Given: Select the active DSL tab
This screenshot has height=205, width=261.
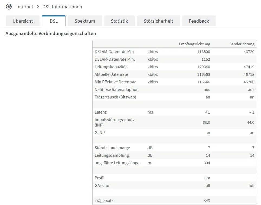Looking at the screenshot, I should [54, 21].
